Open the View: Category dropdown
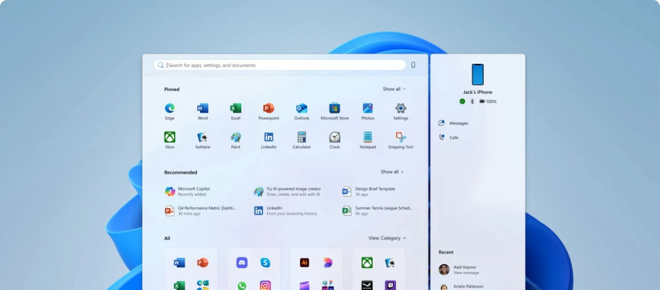Screen dimensions: 660x290 point(387,238)
